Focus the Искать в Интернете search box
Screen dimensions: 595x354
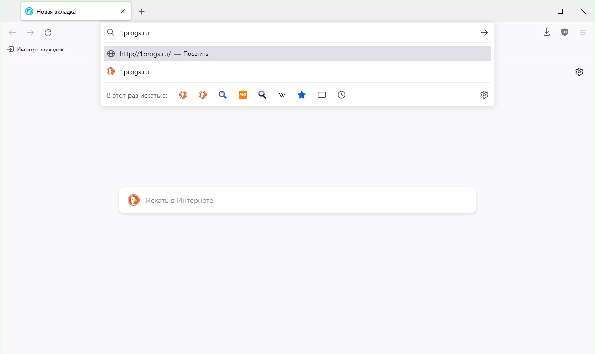297,200
